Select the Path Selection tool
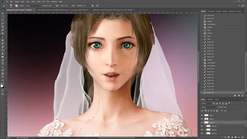247x139 pixels. coord(3,67)
